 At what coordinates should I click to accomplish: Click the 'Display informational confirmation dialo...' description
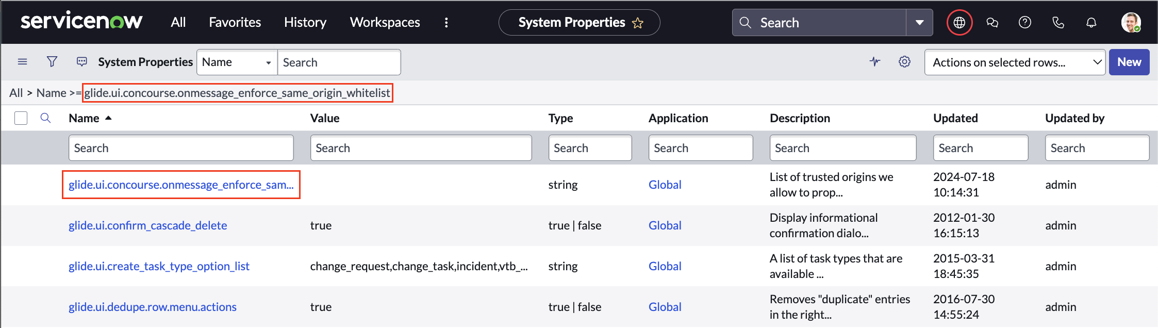tap(824, 225)
